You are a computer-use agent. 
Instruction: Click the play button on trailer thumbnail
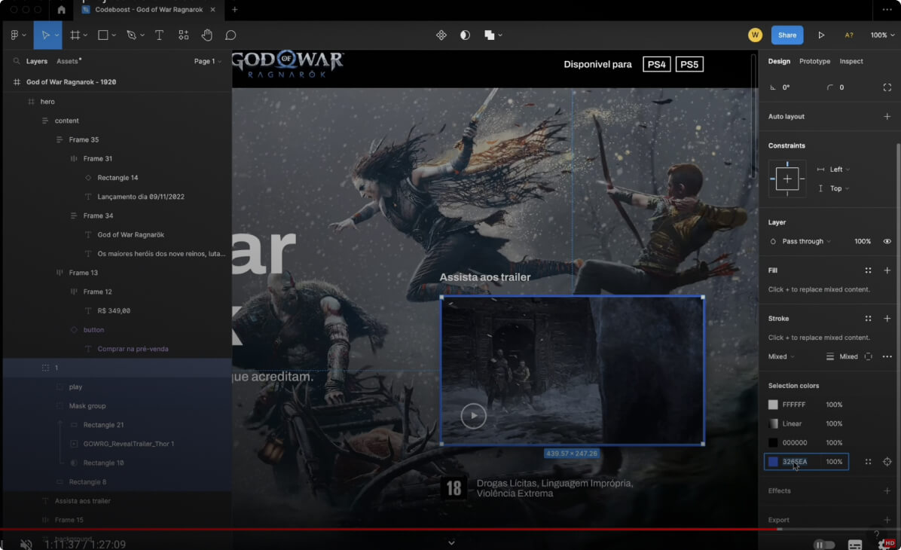click(x=473, y=416)
